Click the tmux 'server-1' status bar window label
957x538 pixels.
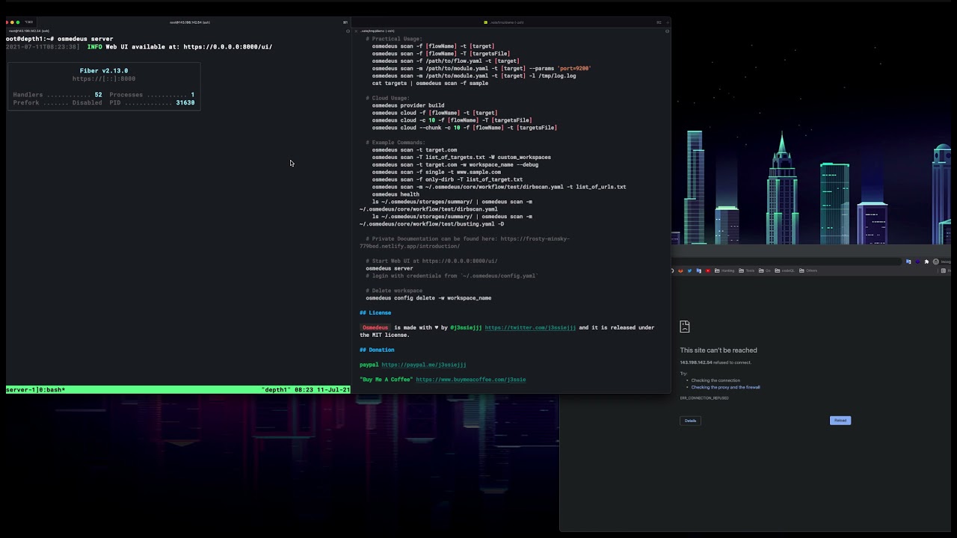35,390
